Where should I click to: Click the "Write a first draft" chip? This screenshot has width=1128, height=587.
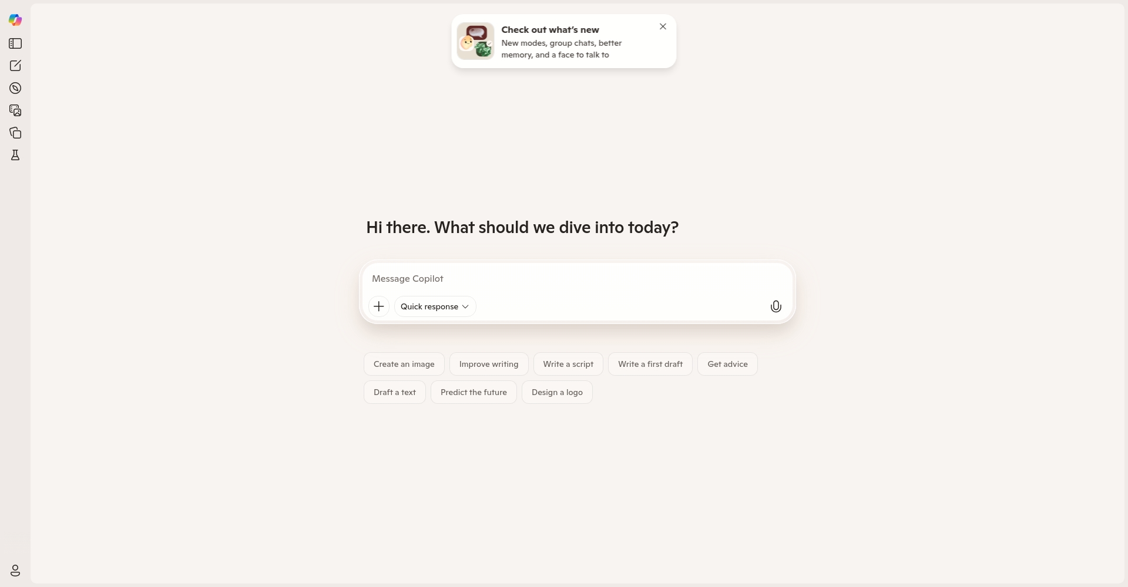(650, 364)
